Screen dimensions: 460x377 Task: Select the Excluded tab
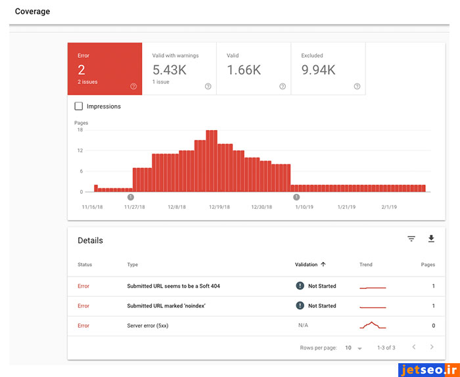pos(328,69)
